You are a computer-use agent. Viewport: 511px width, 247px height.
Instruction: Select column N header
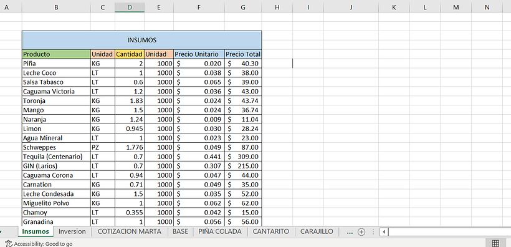[x=487, y=7]
